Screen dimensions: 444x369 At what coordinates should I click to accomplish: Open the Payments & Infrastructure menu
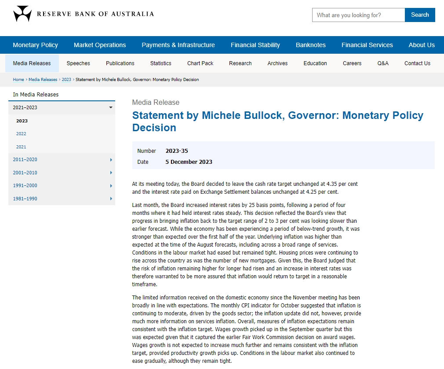coord(178,45)
